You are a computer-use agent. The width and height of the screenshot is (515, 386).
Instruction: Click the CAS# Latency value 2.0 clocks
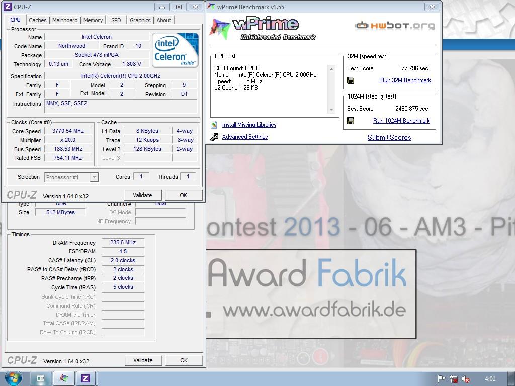(x=123, y=260)
